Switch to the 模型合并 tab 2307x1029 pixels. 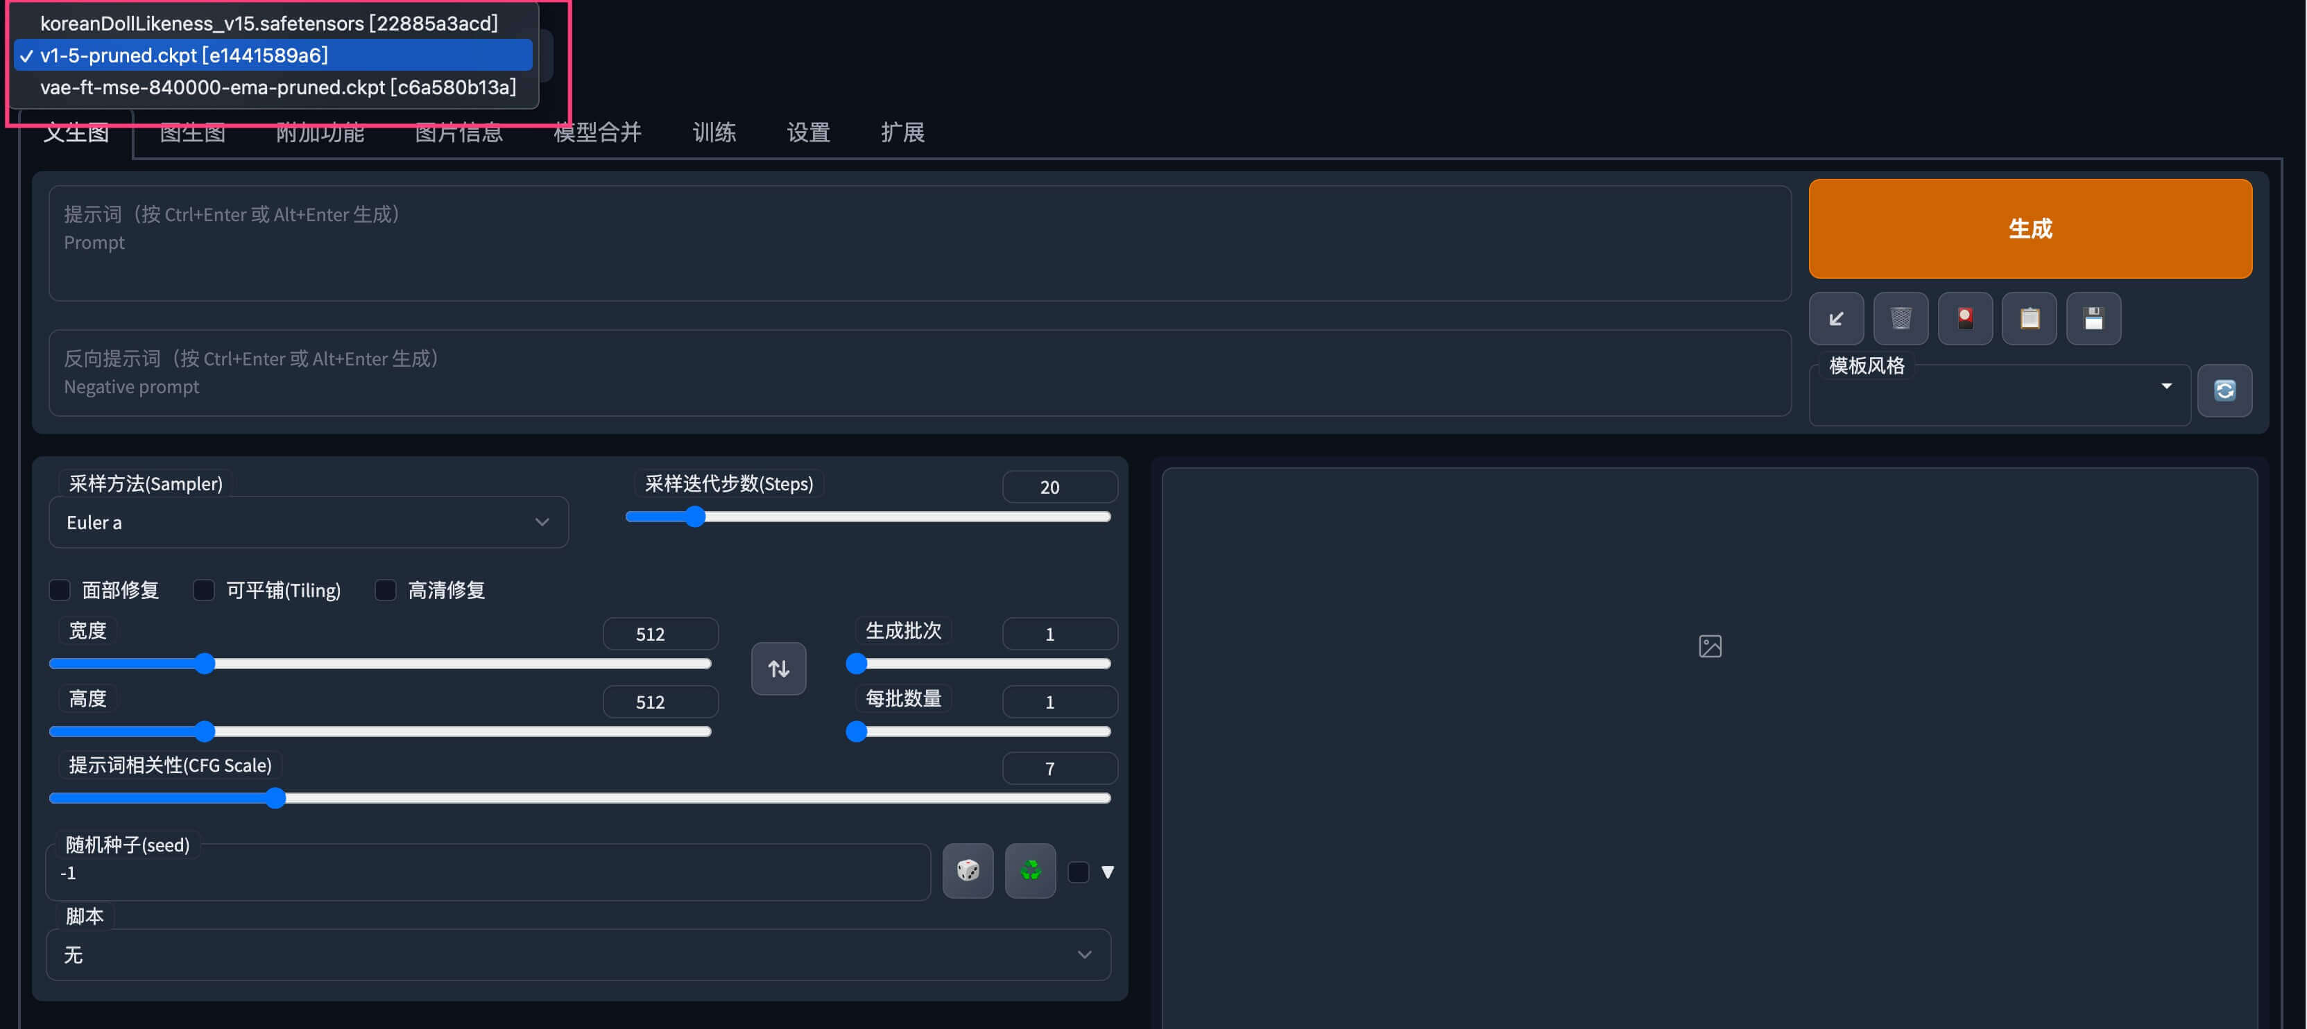[597, 132]
